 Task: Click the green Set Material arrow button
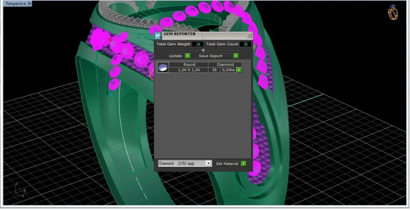tap(244, 164)
